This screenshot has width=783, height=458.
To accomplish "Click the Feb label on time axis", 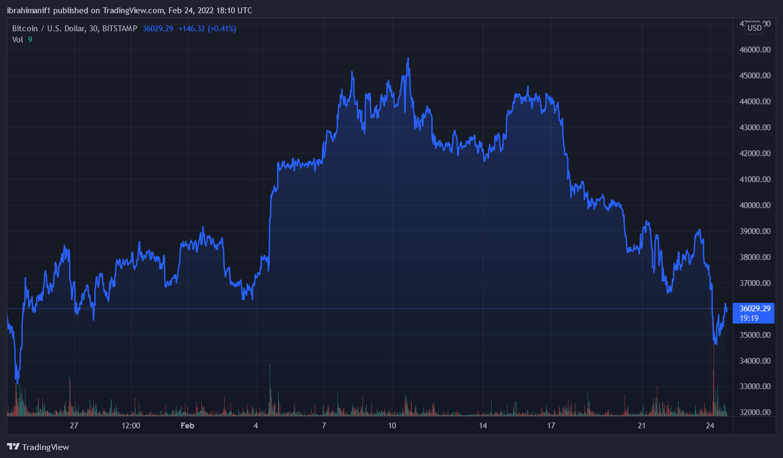I will (187, 426).
